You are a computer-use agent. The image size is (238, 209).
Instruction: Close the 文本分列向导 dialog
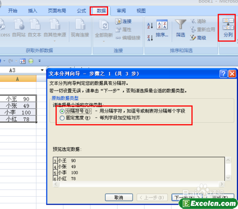(x=232, y=74)
